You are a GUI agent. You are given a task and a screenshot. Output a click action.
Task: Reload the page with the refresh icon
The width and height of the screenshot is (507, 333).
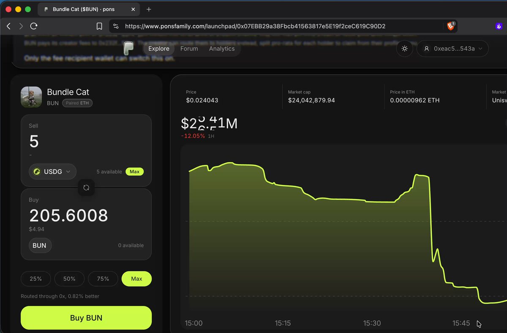[x=34, y=26]
